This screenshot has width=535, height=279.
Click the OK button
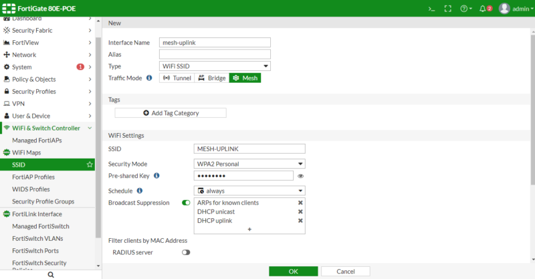pos(293,272)
